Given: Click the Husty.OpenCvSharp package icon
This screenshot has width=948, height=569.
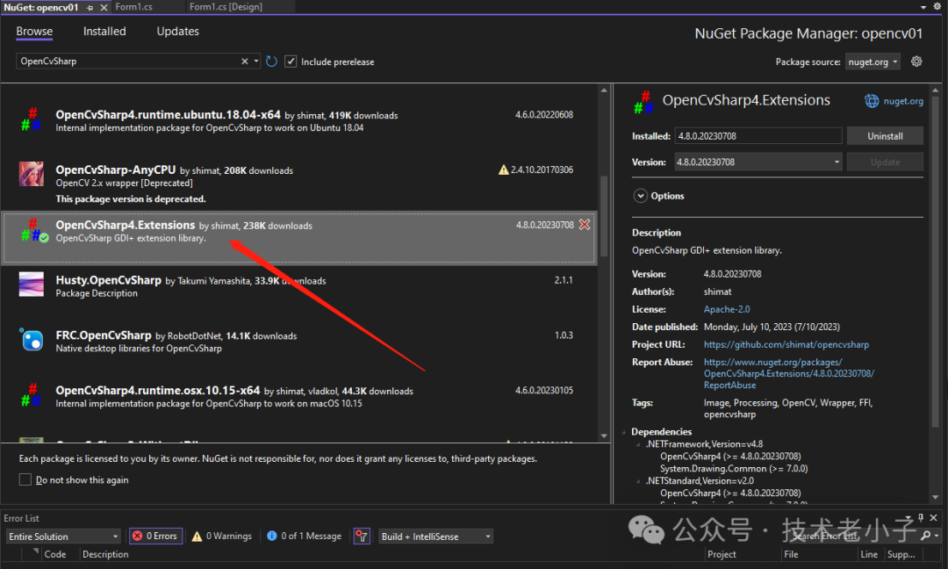Looking at the screenshot, I should tap(32, 284).
